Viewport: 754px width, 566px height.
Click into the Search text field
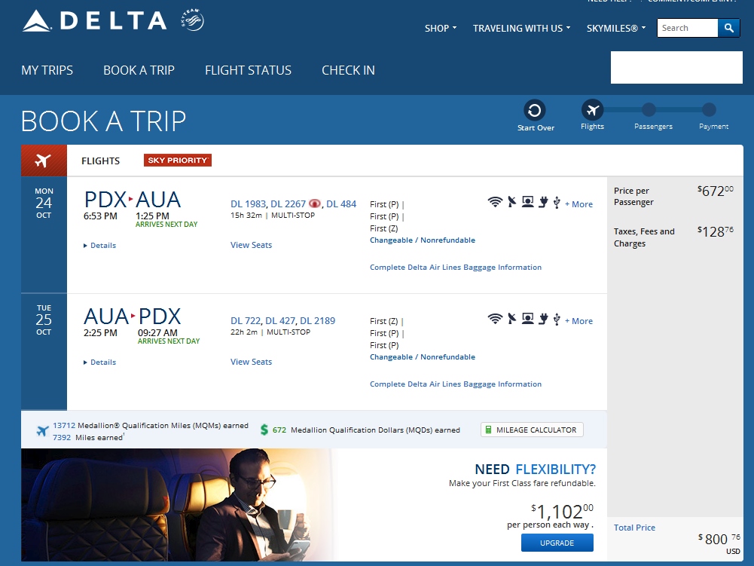(x=687, y=28)
